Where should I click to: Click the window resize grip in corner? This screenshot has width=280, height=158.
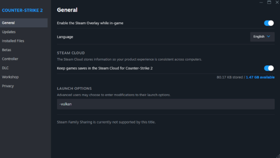point(278,156)
